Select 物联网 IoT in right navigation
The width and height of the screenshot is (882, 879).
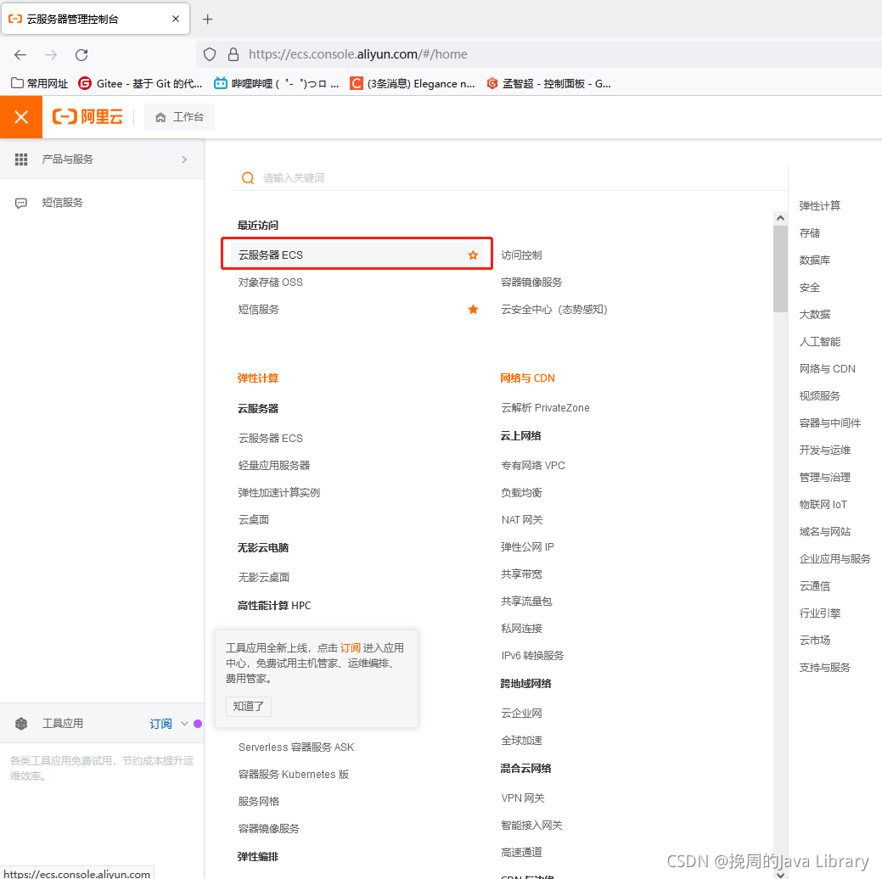823,505
